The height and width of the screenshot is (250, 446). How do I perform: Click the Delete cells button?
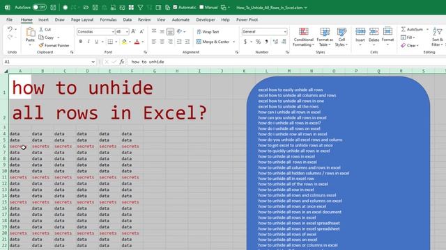pos(374,36)
